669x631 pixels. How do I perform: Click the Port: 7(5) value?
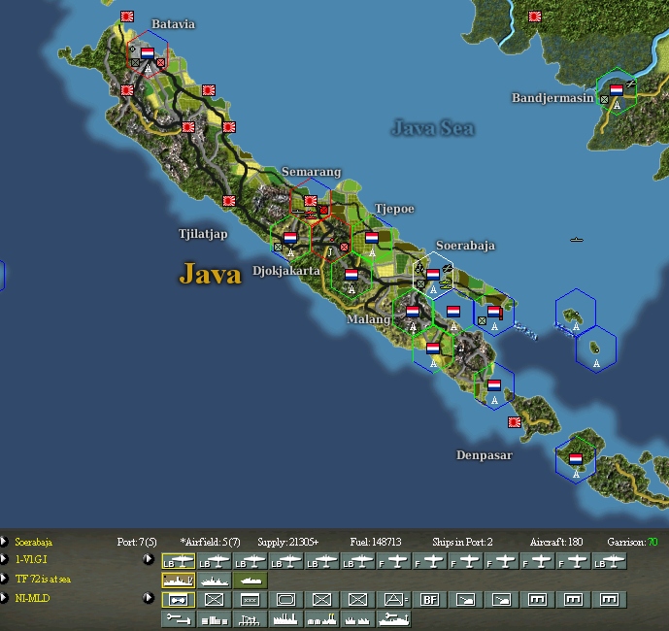pyautogui.click(x=137, y=542)
